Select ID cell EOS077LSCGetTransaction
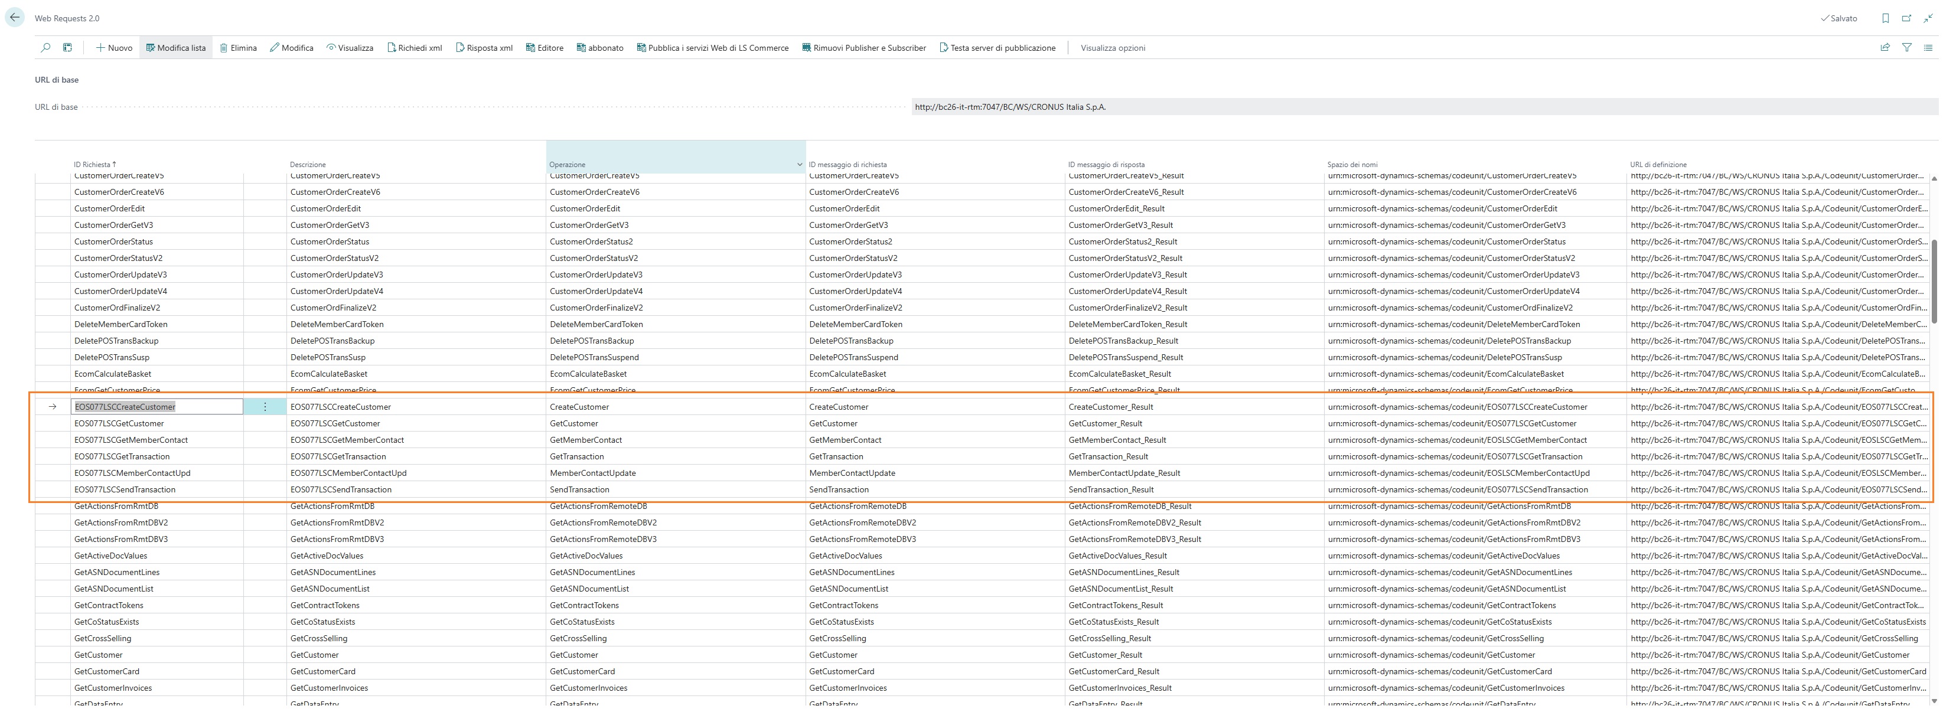The width and height of the screenshot is (1943, 712). (x=157, y=456)
